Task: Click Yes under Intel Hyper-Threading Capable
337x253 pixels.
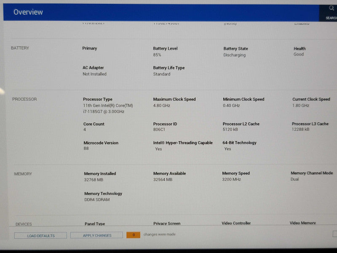Action: coord(158,149)
